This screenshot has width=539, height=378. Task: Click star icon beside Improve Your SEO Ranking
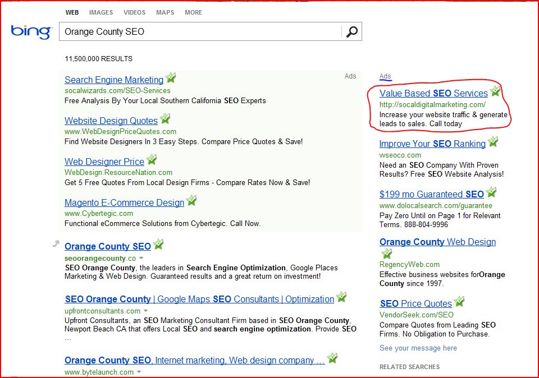(x=493, y=142)
